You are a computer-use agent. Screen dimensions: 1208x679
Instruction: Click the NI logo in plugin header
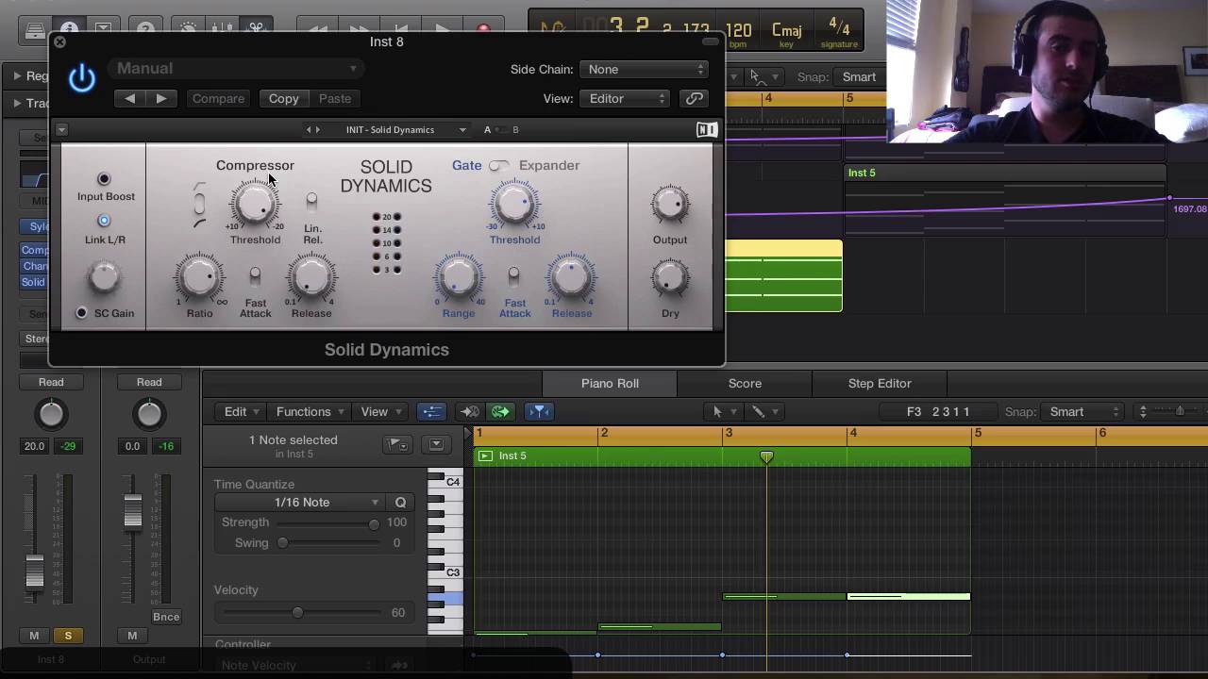[706, 130]
